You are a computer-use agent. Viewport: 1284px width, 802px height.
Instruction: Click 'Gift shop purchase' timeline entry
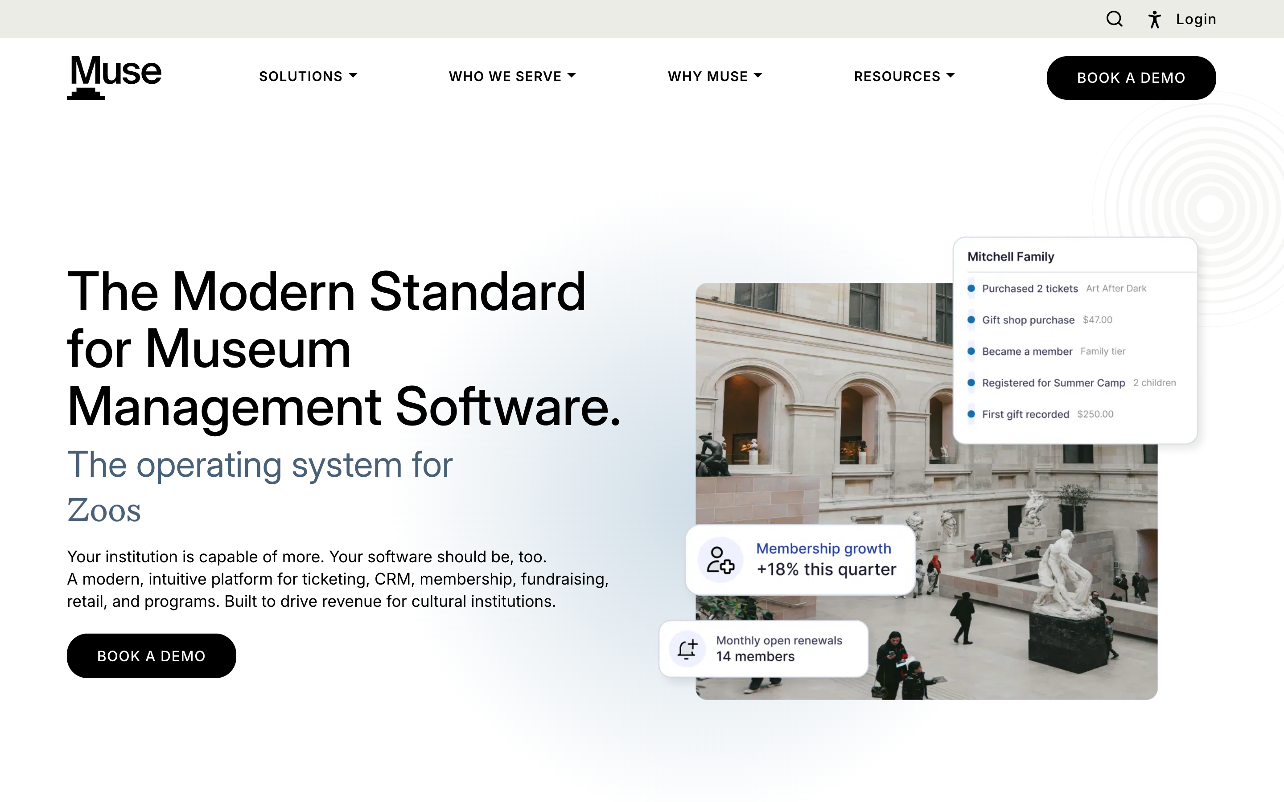[x=1028, y=320]
